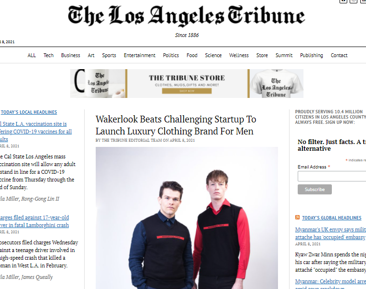Screen dimensions: 366x289
Task: Open The Los Angeles Tribune masthead logo
Action: (186, 15)
